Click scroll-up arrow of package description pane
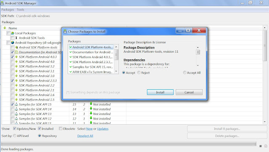The width and height of the screenshot is (269, 152). 198,47
